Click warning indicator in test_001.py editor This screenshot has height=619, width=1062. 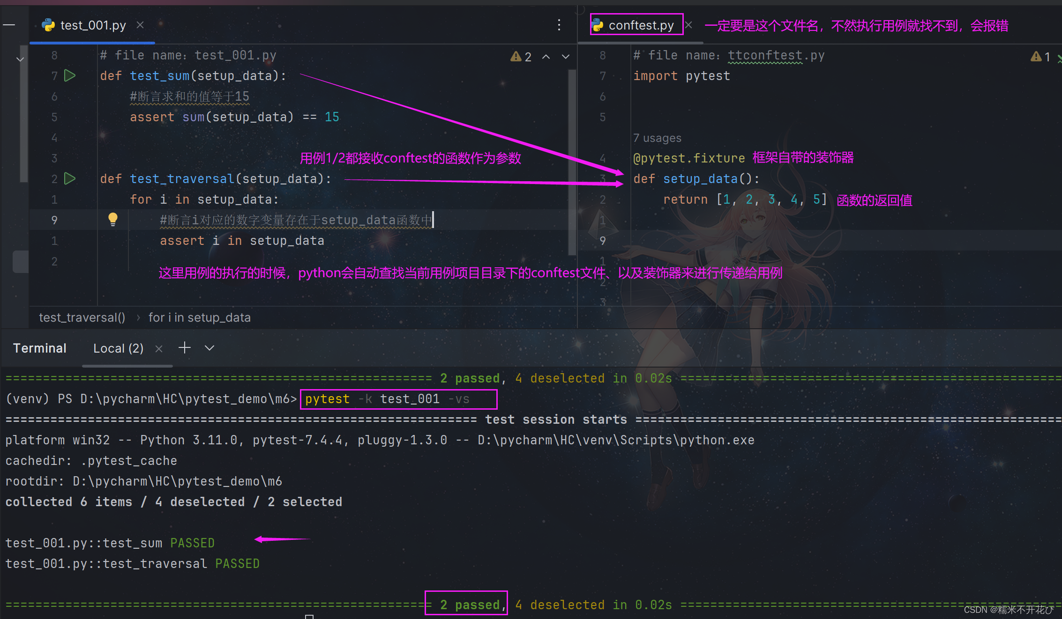coord(521,57)
